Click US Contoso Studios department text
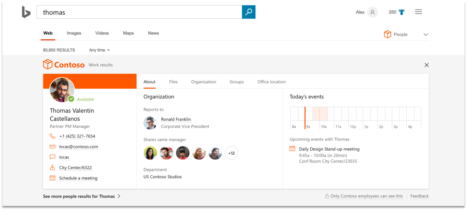The width and height of the screenshot is (467, 210). coord(162,177)
